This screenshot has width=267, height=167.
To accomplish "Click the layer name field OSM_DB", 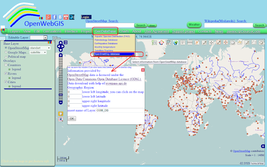I will click(x=120, y=110).
